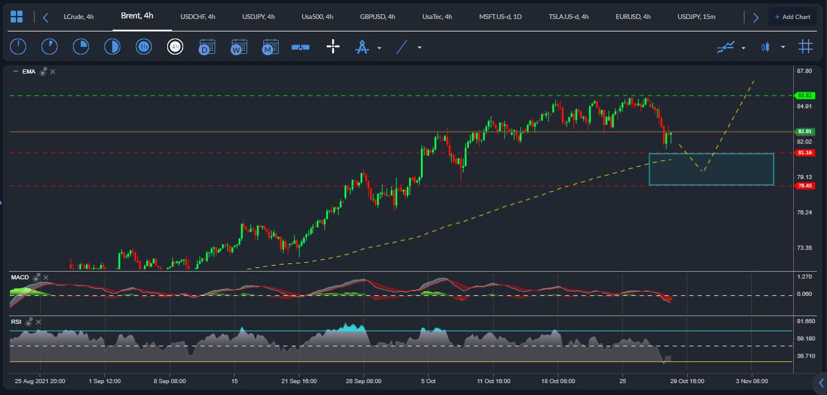Screen dimensions: 827x395
Task: Choose the monthly (M) calendar timeframe
Action: 270,47
